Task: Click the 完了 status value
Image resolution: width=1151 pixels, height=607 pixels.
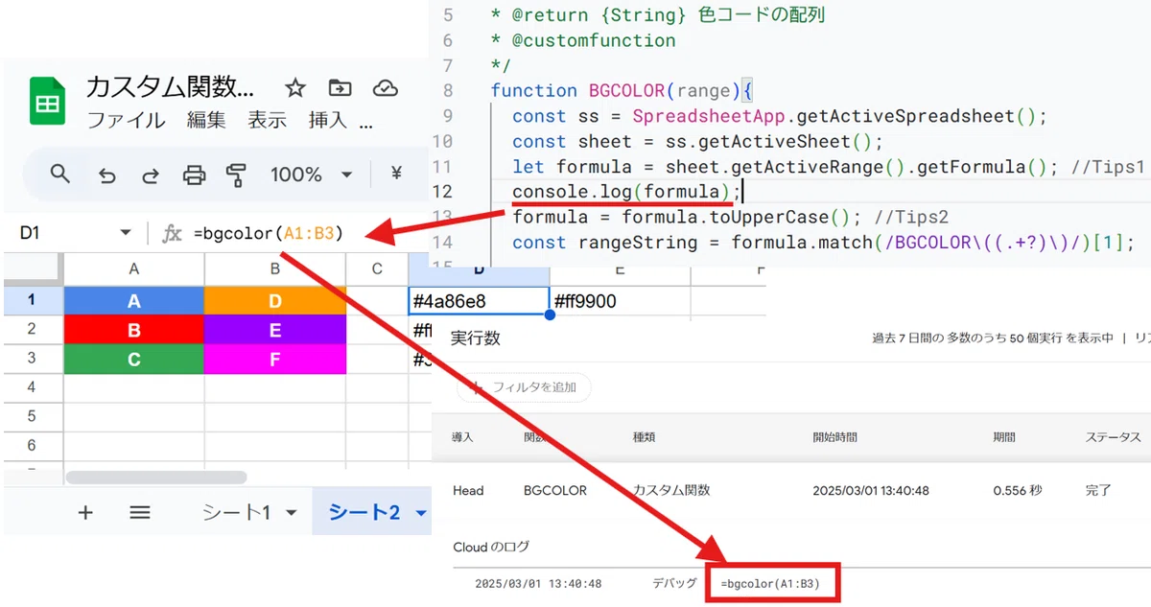Action: [x=1098, y=490]
